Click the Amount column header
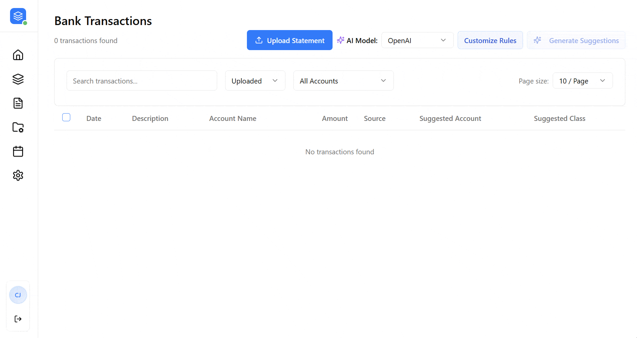Image resolution: width=637 pixels, height=338 pixels. pyautogui.click(x=335, y=119)
